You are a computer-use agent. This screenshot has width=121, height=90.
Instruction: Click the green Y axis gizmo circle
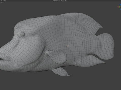[x=119, y=7]
